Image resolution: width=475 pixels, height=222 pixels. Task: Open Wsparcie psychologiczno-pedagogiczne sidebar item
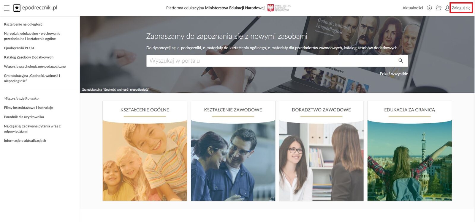coord(35,66)
